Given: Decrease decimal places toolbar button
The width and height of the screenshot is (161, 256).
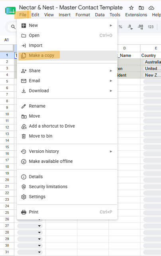Looking at the screenshot, I should [130, 27].
